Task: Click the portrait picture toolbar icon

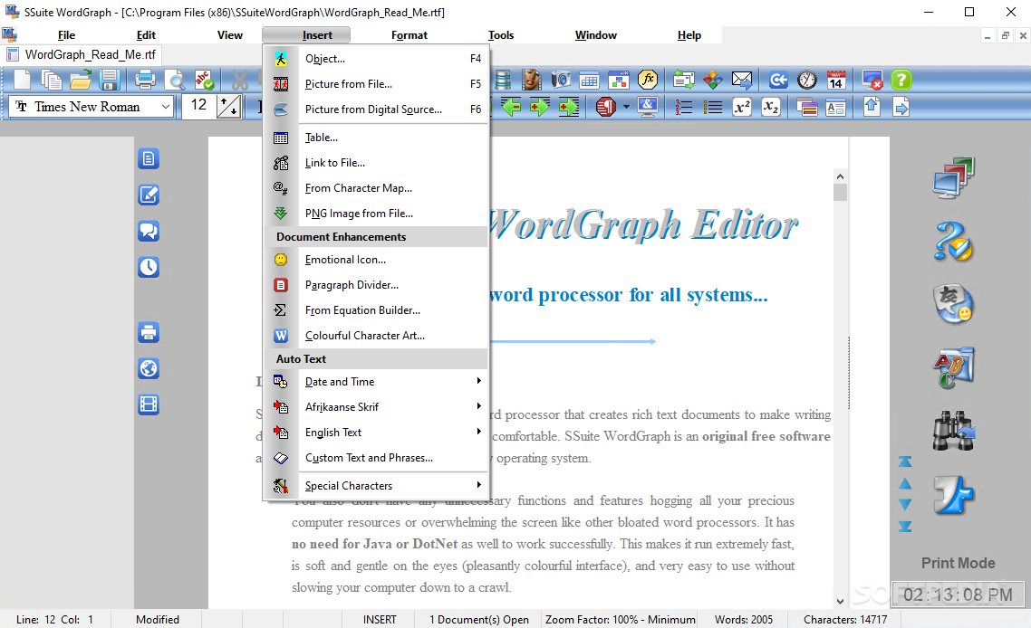Action: 531,80
